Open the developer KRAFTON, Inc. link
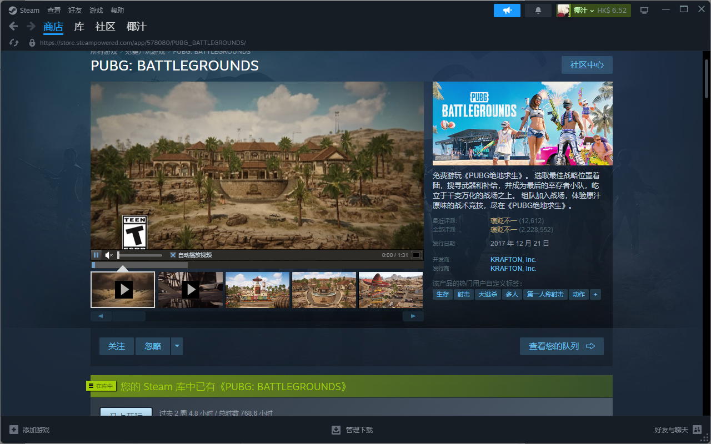The image size is (711, 444). pyautogui.click(x=513, y=260)
